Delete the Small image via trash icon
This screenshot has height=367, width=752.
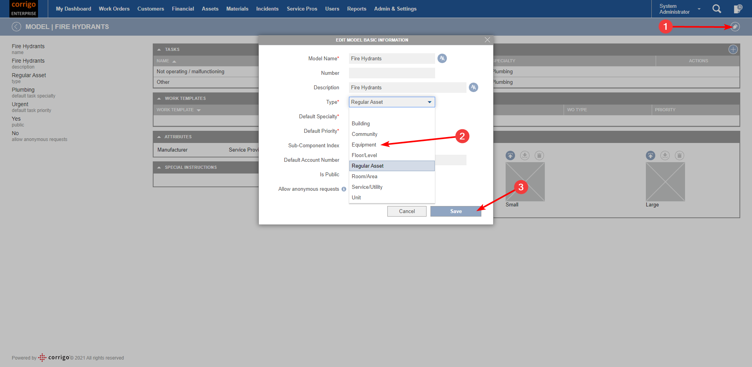(x=539, y=155)
